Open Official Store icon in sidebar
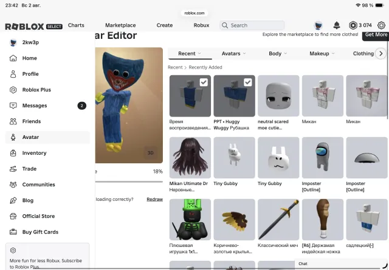The width and height of the screenshot is (389, 270). [x=13, y=216]
